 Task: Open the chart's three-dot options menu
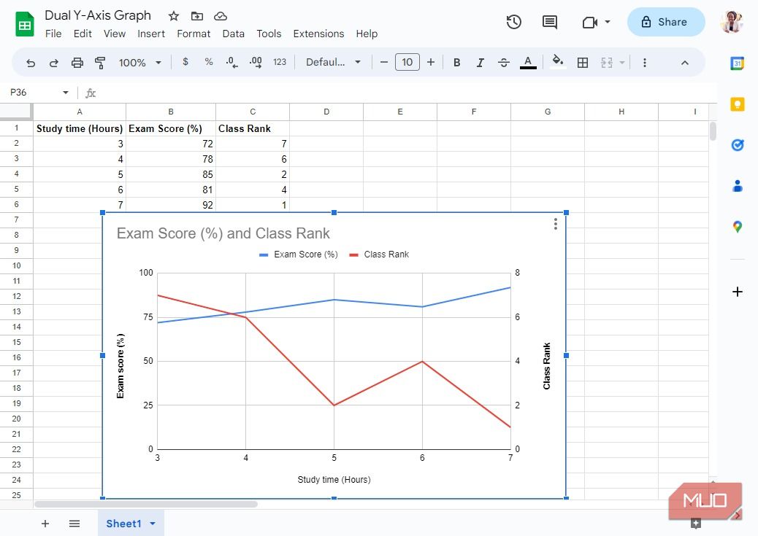point(555,224)
